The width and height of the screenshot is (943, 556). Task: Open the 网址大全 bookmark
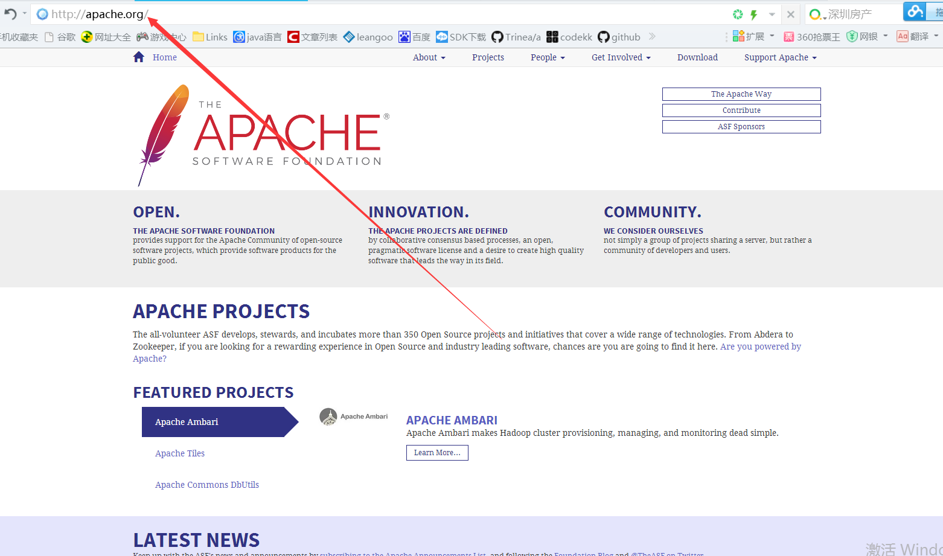pyautogui.click(x=106, y=37)
